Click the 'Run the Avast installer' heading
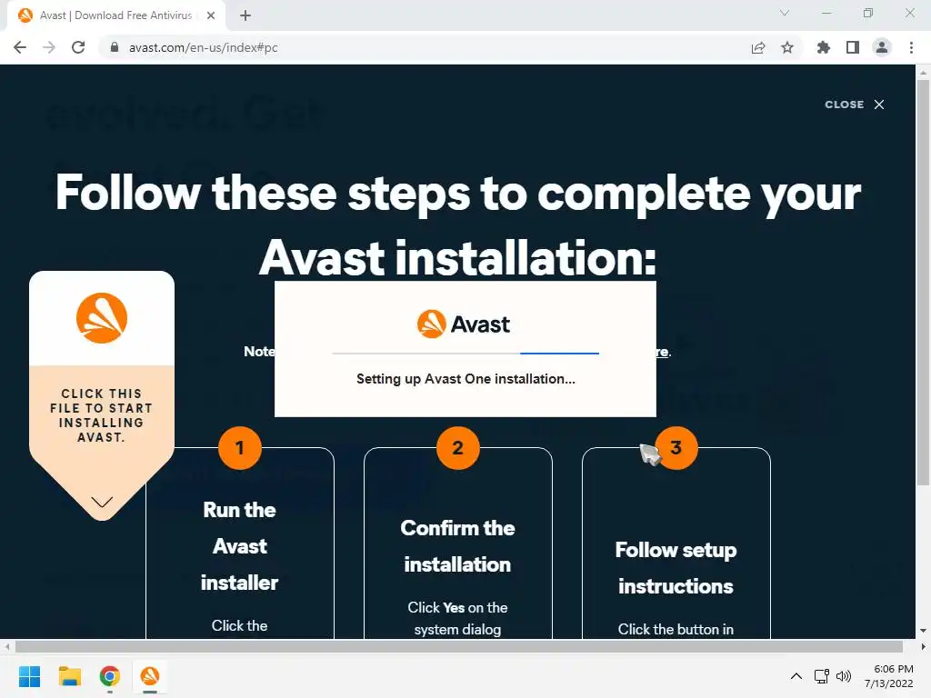 pyautogui.click(x=239, y=546)
